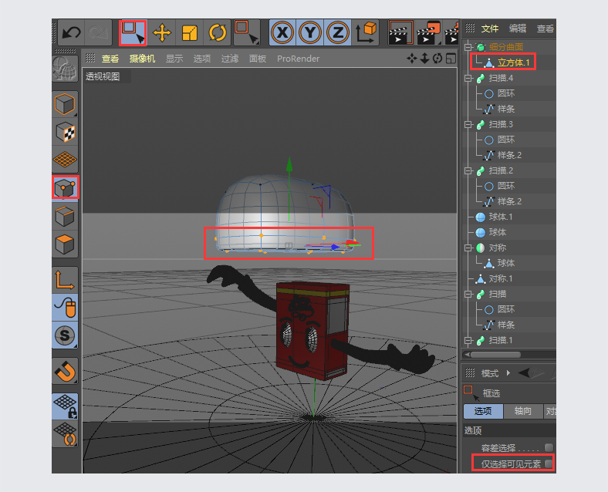Render to picture viewer icon
Screen dimensions: 608x492
(428, 33)
